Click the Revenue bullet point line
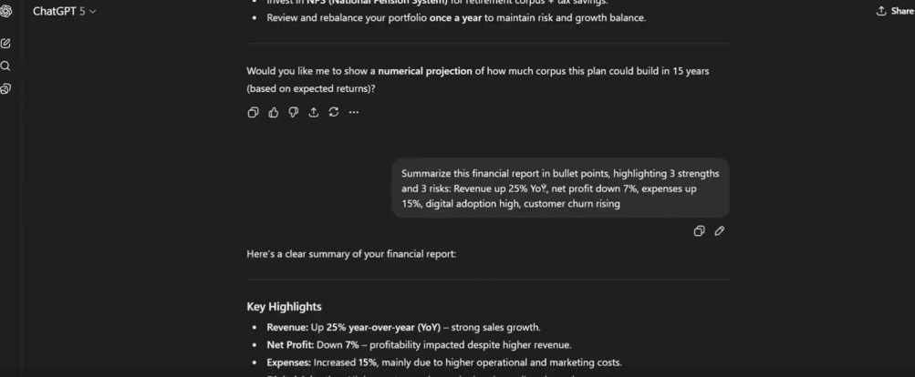Screen dimensions: 915x377 (x=403, y=328)
